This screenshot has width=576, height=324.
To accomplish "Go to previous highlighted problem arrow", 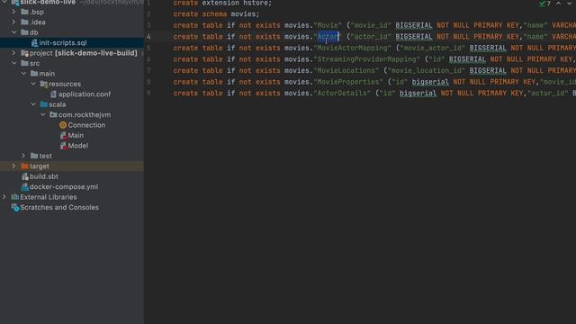I will pos(558,4).
